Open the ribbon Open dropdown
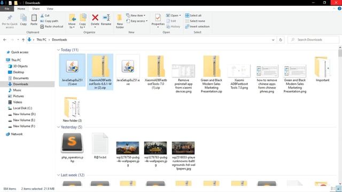The width and height of the screenshot is (342, 192). (173, 15)
